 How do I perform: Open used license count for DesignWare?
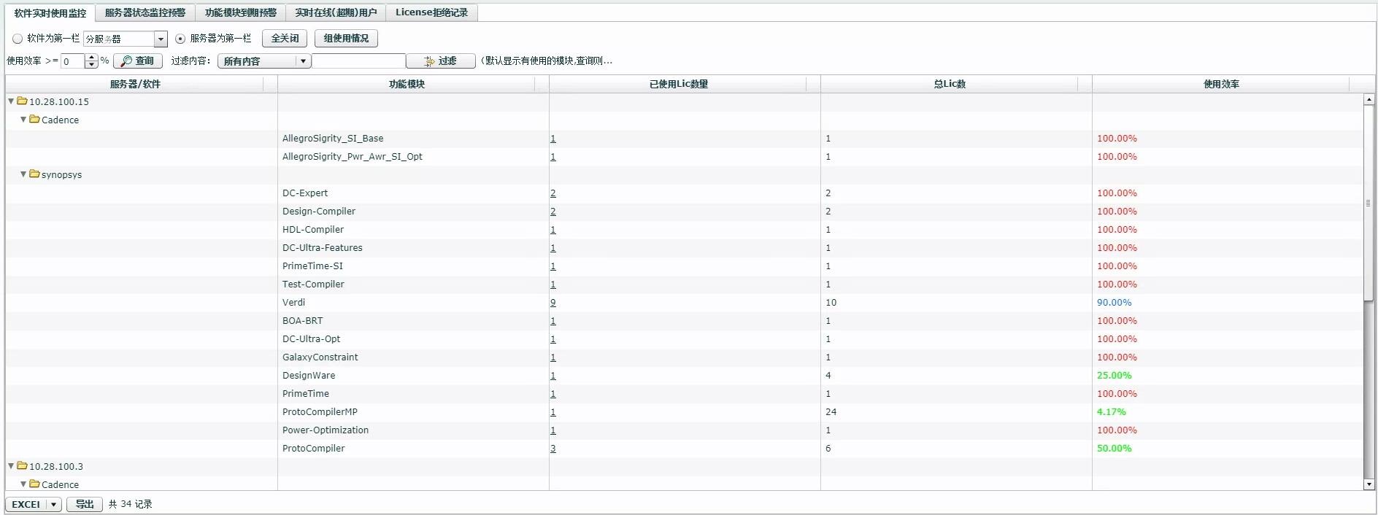pyautogui.click(x=553, y=376)
